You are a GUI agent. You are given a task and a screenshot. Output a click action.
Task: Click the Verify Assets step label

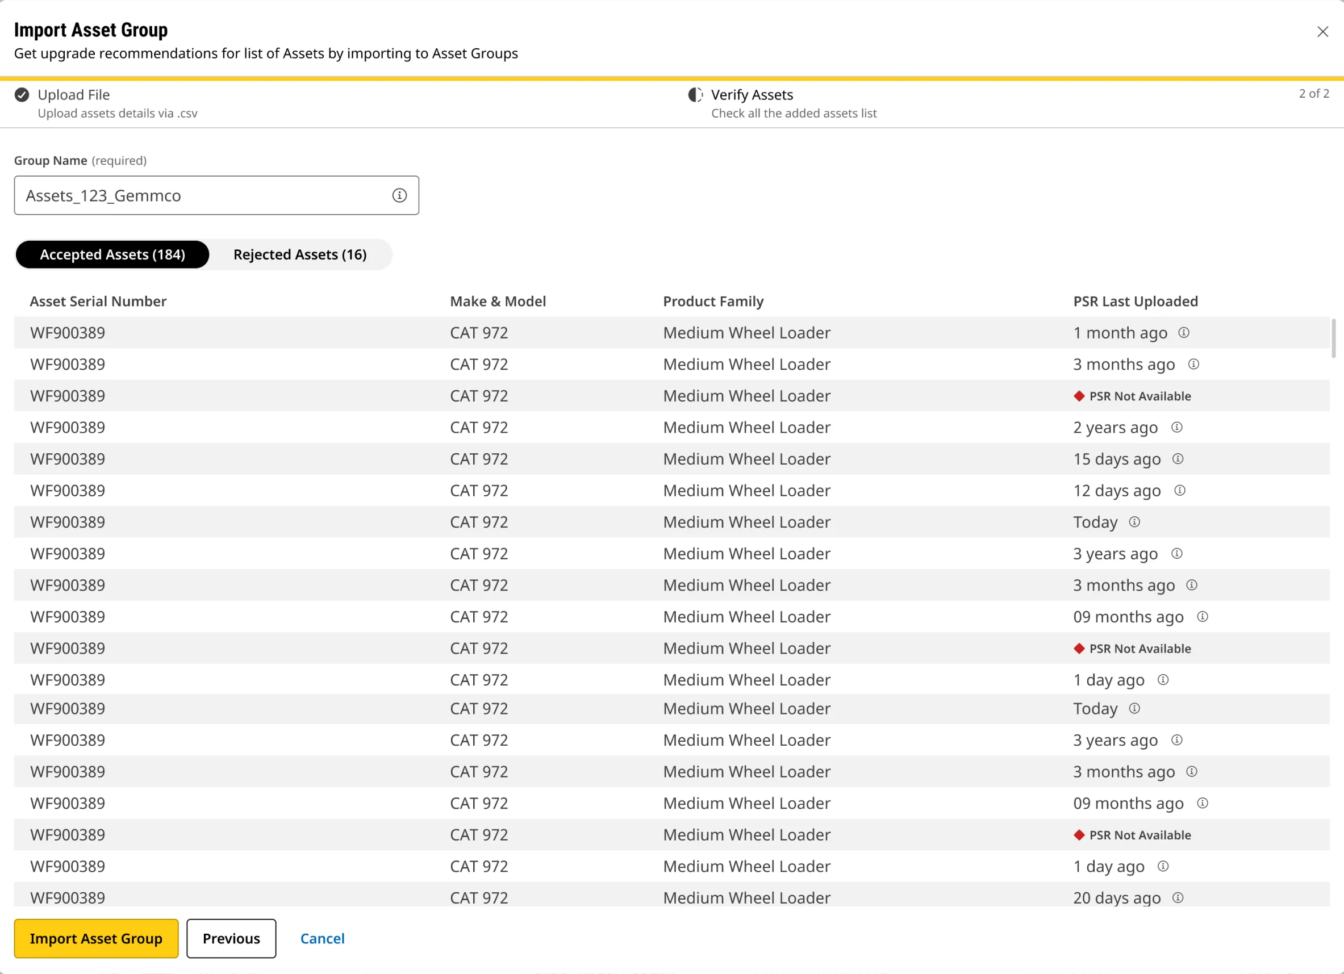[752, 95]
